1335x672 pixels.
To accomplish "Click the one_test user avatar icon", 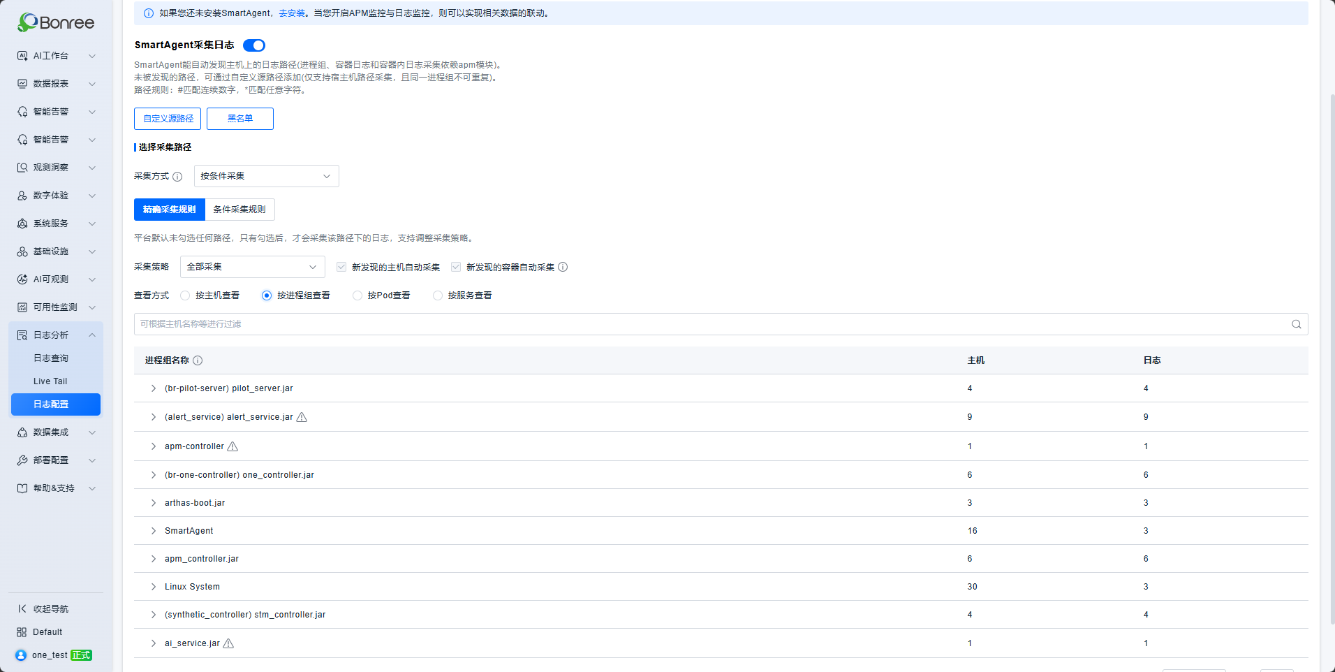I will [21, 655].
